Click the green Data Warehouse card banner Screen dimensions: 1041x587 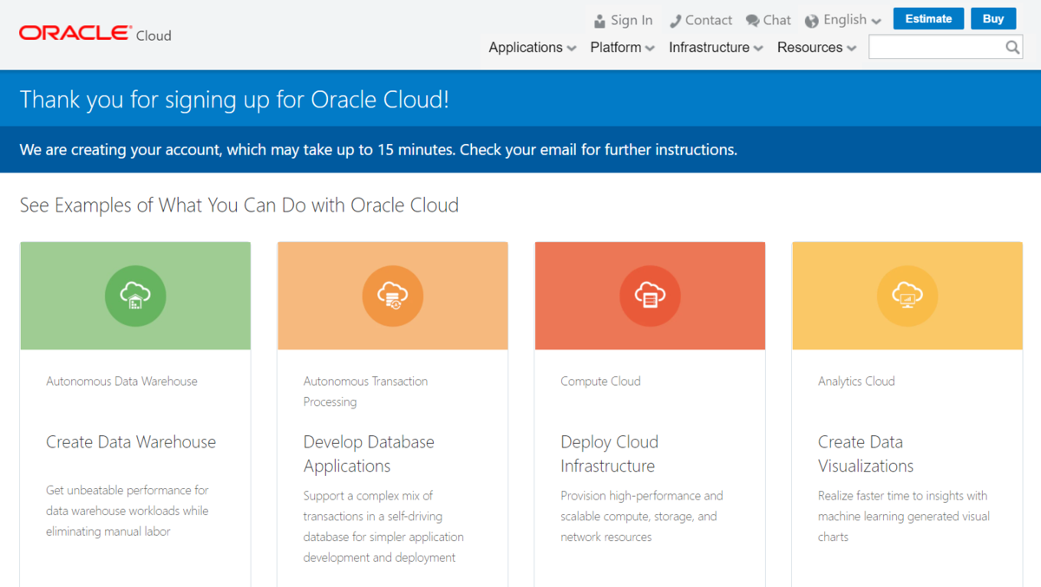click(135, 296)
